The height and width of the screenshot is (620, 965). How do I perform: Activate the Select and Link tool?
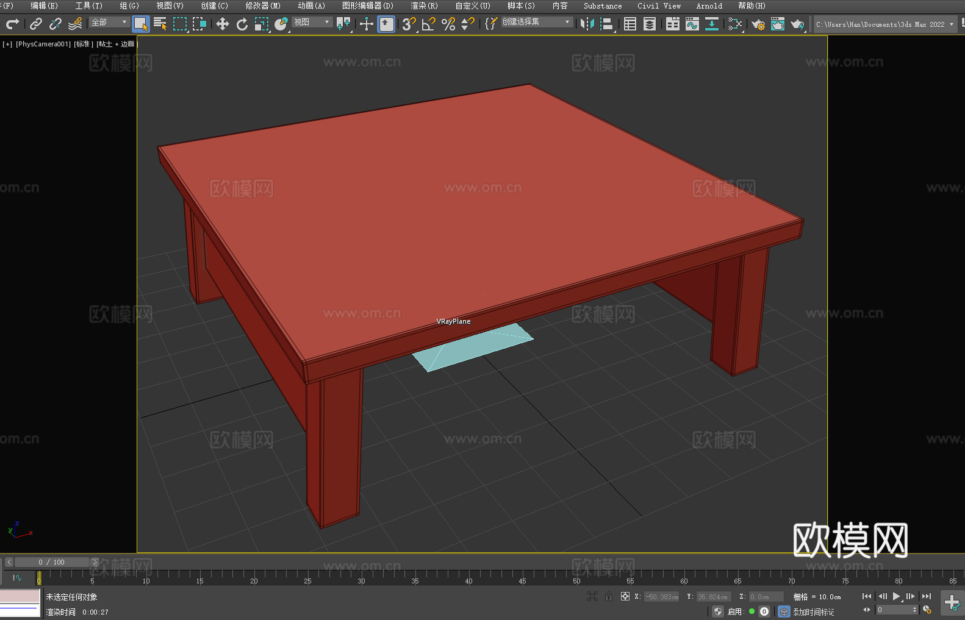[x=36, y=24]
